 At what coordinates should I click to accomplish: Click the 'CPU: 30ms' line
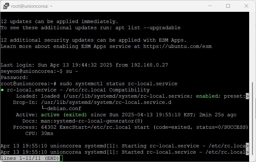[x=39, y=133]
